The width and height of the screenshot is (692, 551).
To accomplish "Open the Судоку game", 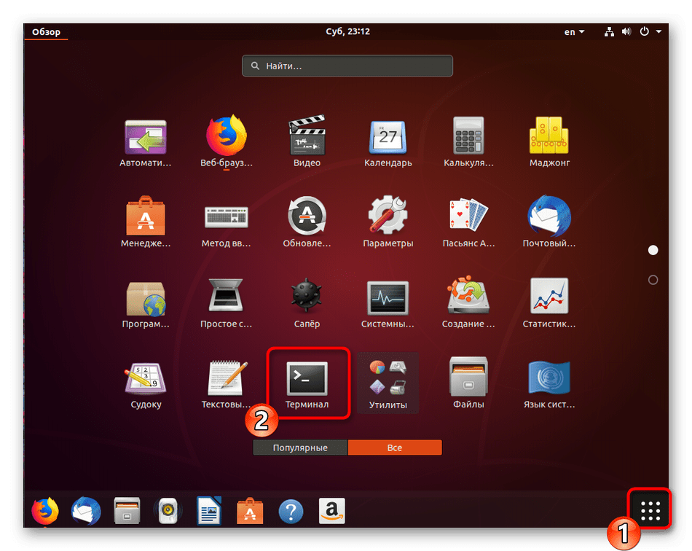I will [x=146, y=382].
